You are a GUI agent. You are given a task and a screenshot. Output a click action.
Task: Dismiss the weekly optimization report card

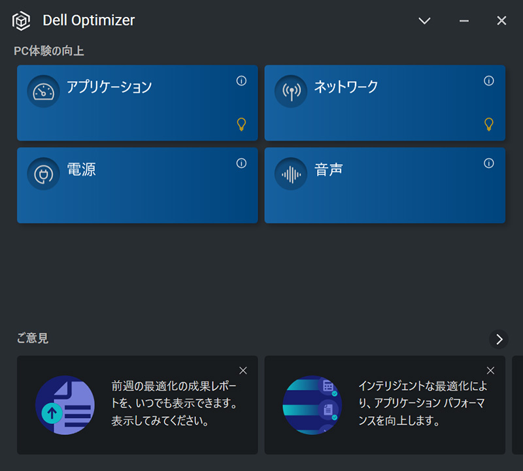(x=243, y=370)
